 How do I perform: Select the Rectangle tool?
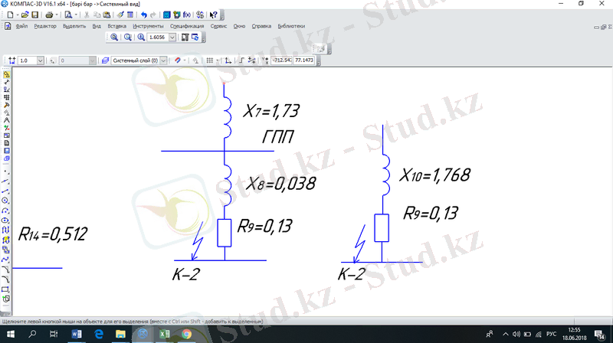point(5,289)
